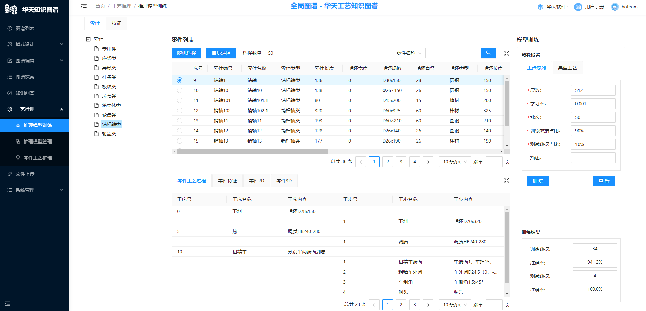Click the blue search magnifier button
This screenshot has height=311, width=646.
488,53
